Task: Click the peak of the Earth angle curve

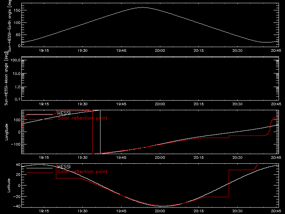Action: pos(143,7)
